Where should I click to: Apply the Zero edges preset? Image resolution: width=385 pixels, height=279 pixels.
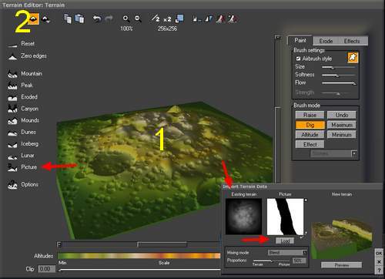(27, 56)
